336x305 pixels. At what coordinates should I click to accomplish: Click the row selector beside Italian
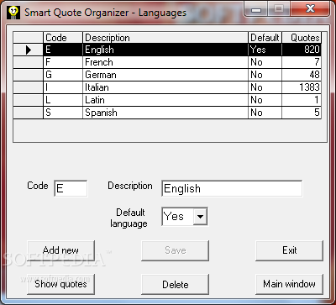(x=29, y=87)
